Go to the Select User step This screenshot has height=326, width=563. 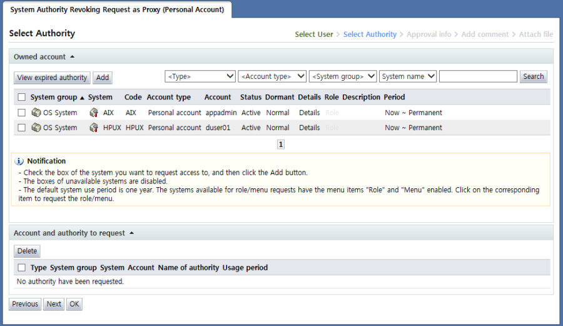pos(314,34)
